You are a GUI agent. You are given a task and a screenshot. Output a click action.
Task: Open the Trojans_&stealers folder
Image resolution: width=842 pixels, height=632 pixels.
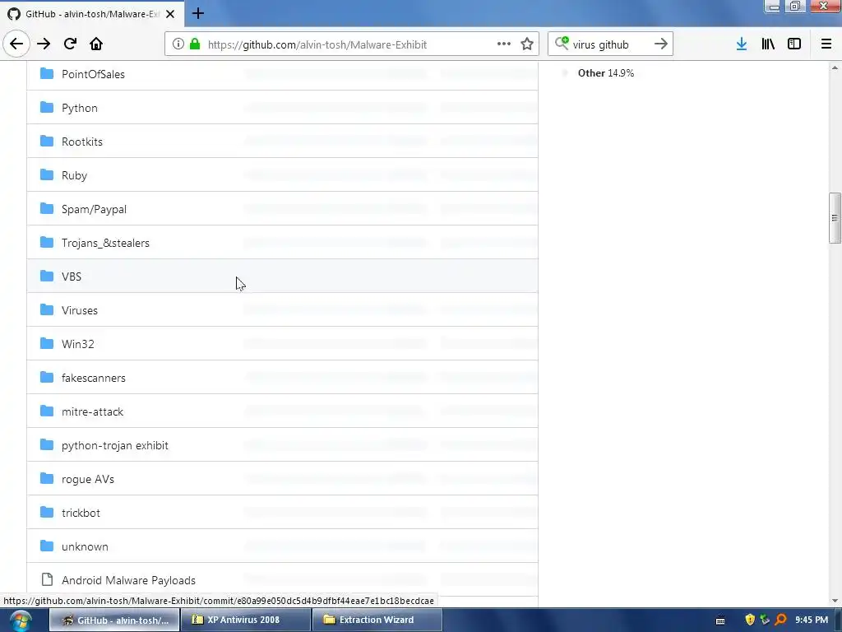point(105,243)
